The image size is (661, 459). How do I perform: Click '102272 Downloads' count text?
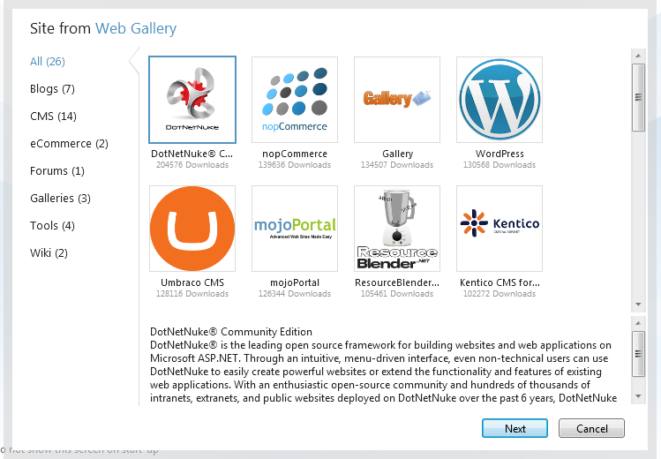(x=500, y=294)
